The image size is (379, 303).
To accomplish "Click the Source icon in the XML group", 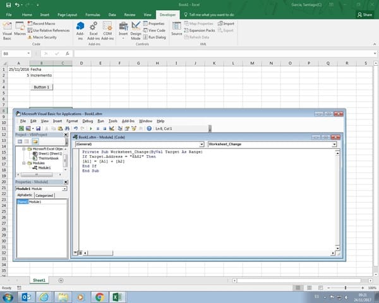I will pyautogui.click(x=176, y=29).
